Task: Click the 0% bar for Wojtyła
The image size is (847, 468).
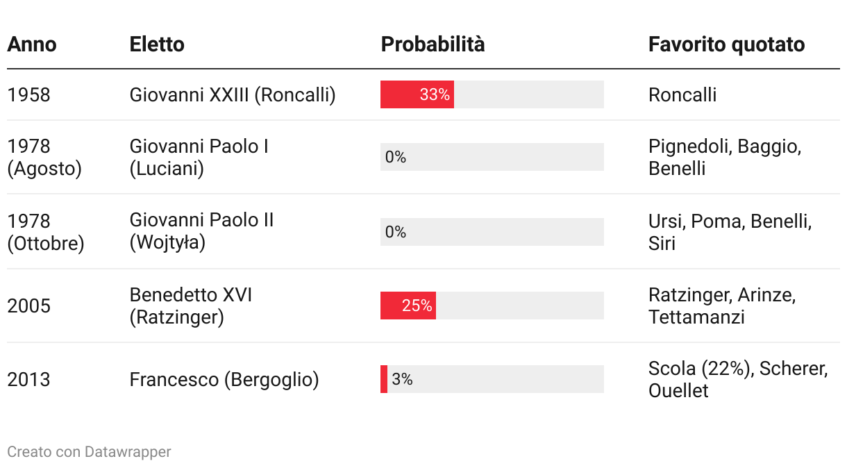Action: (492, 232)
